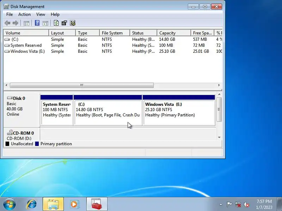Open the Windows Start orb

click(x=10, y=204)
